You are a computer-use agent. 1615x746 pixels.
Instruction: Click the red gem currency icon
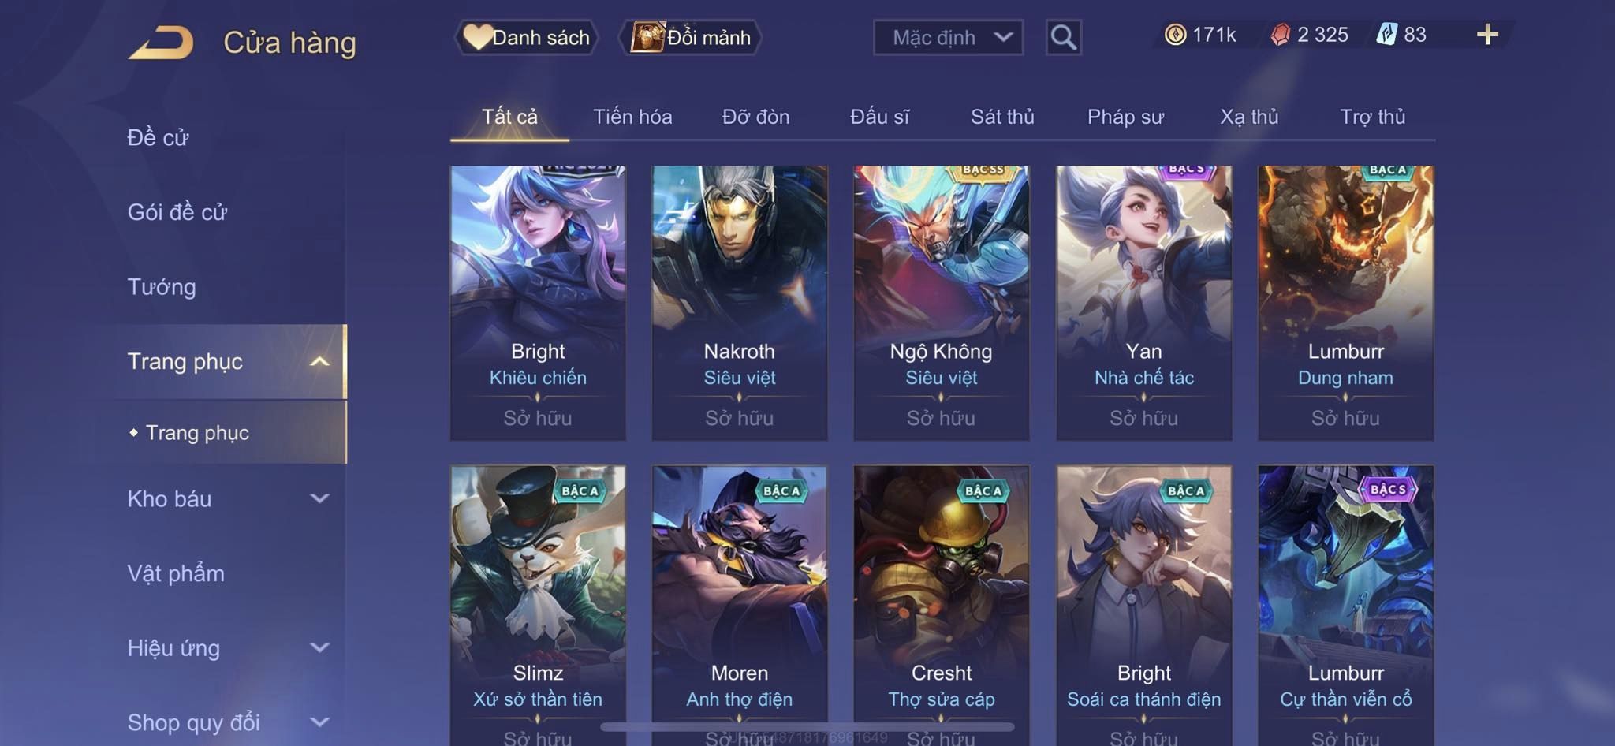[1281, 35]
